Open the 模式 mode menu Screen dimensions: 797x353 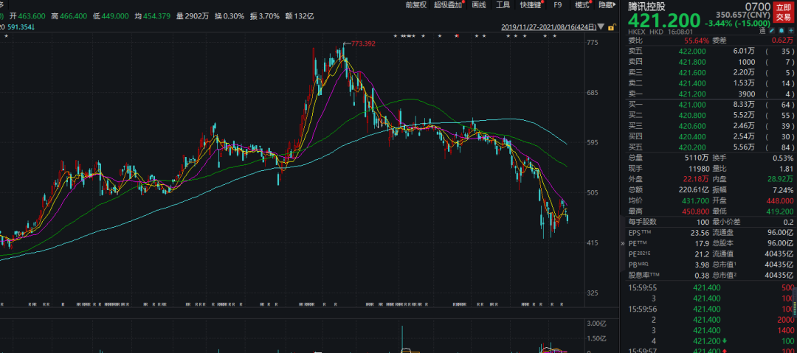click(582, 5)
